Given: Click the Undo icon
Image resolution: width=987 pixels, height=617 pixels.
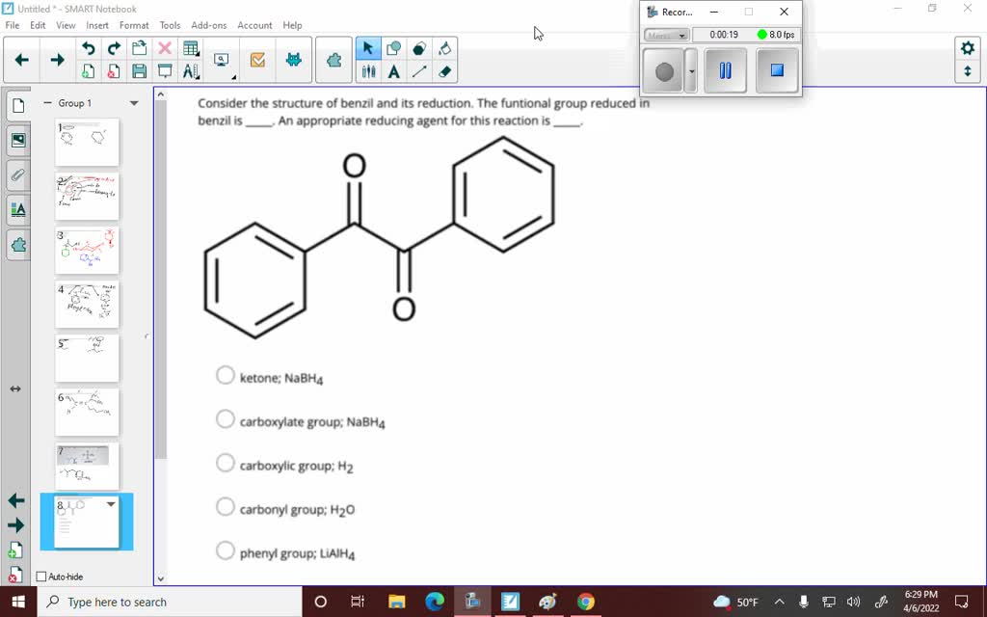Looking at the screenshot, I should (x=89, y=47).
